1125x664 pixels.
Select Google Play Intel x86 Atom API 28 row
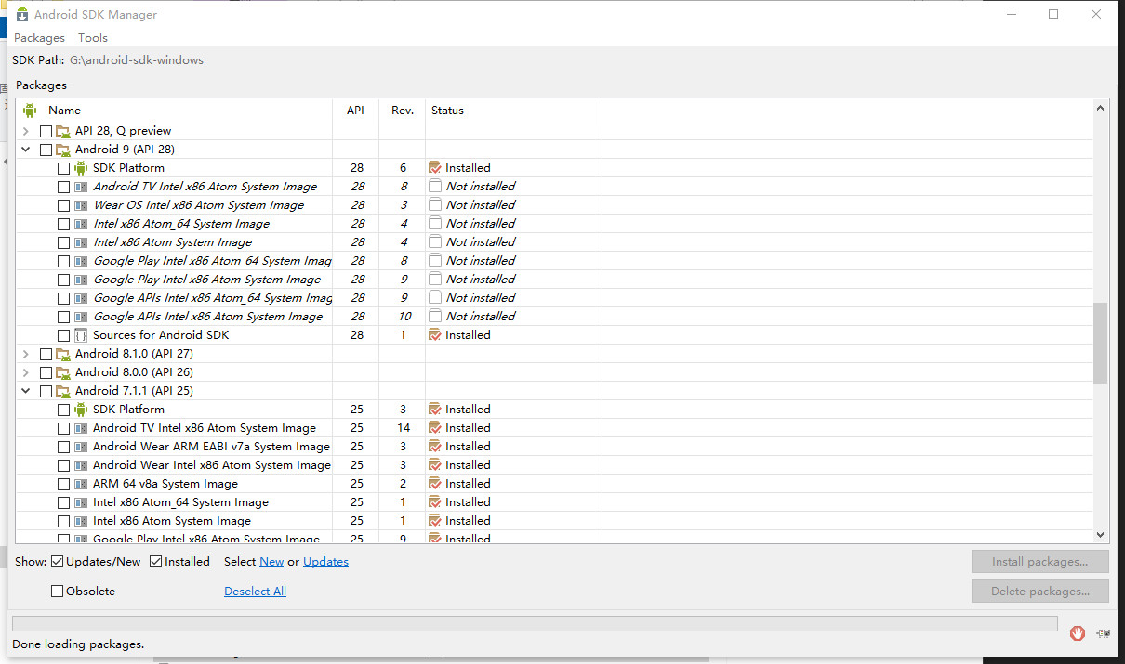click(556, 280)
